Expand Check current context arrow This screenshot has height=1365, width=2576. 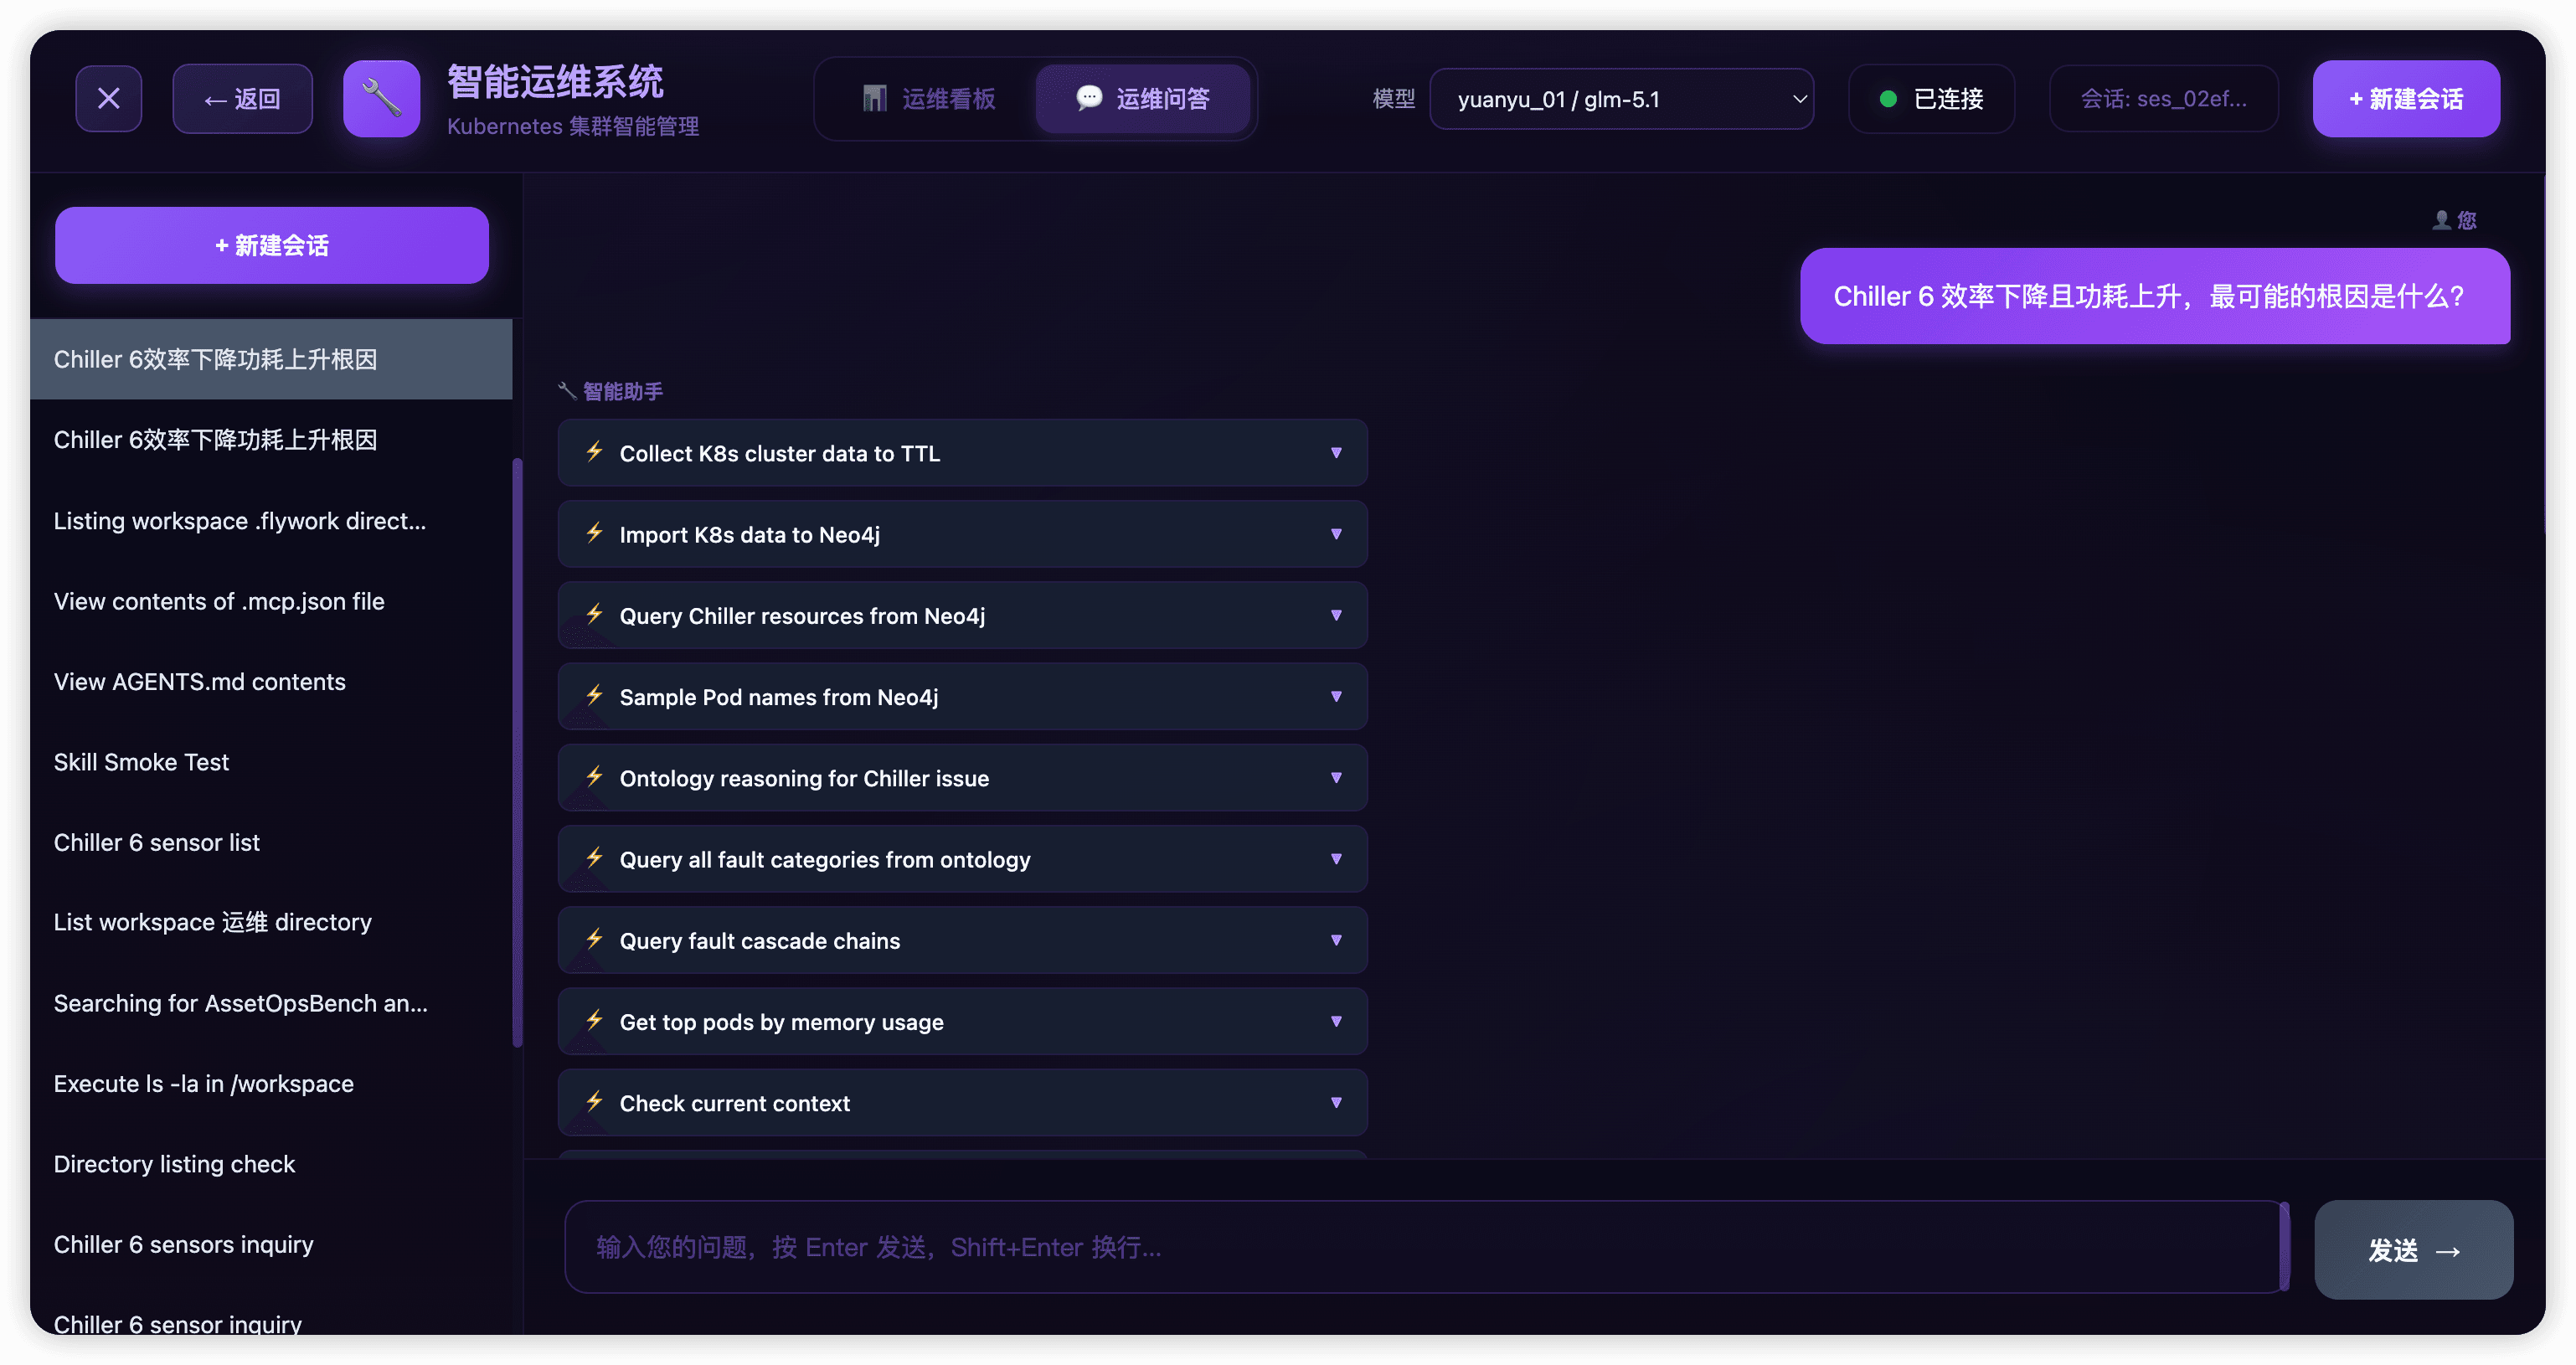(x=1336, y=1102)
